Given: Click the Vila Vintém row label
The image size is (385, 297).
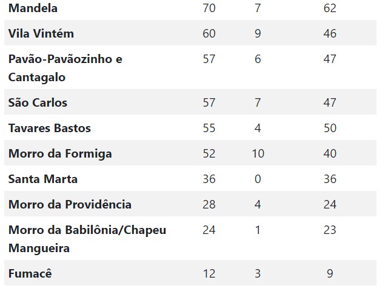Looking at the screenshot, I should pos(41,33).
